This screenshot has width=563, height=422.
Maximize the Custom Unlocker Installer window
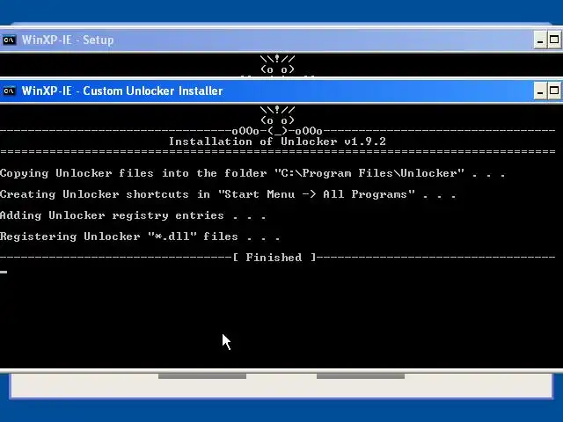[554, 91]
